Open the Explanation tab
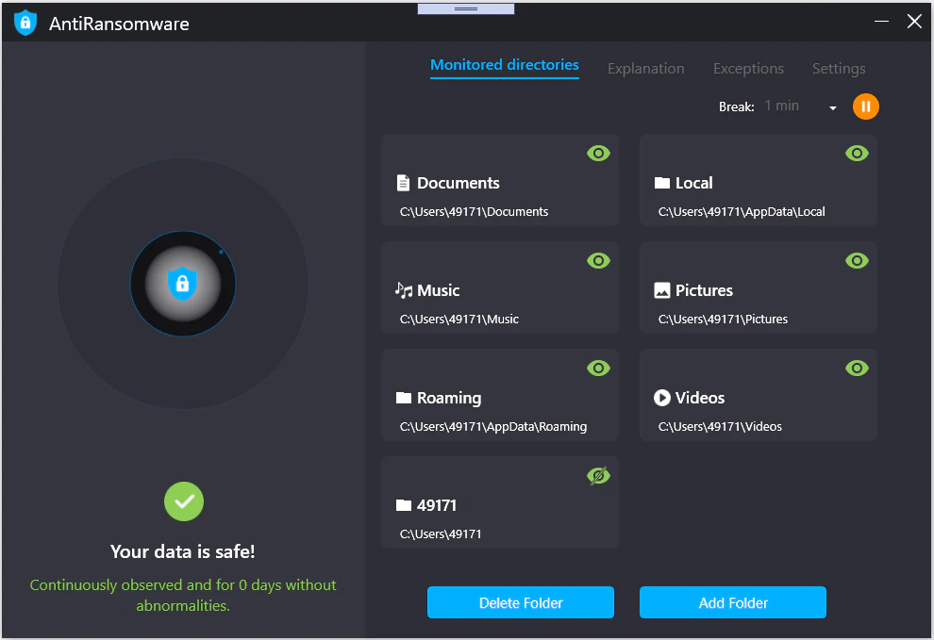 coord(645,69)
